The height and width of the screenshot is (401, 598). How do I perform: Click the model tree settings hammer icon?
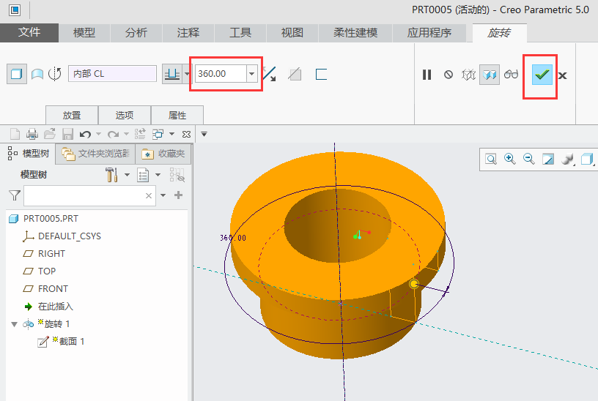pos(111,175)
